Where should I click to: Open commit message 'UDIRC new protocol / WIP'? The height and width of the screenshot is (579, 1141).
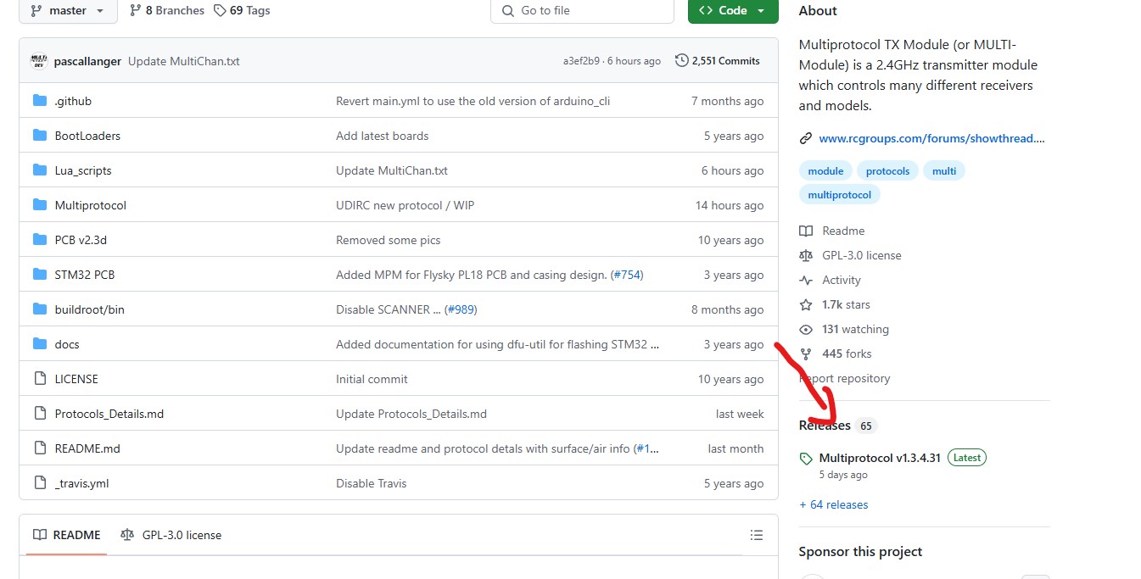coord(406,205)
